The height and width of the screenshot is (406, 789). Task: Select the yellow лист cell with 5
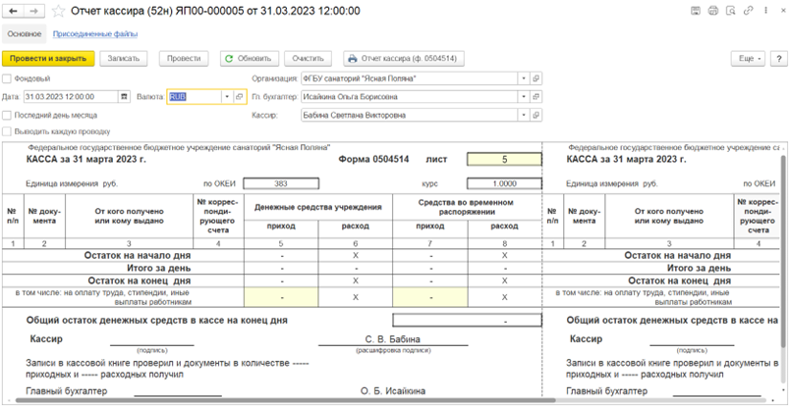click(504, 159)
